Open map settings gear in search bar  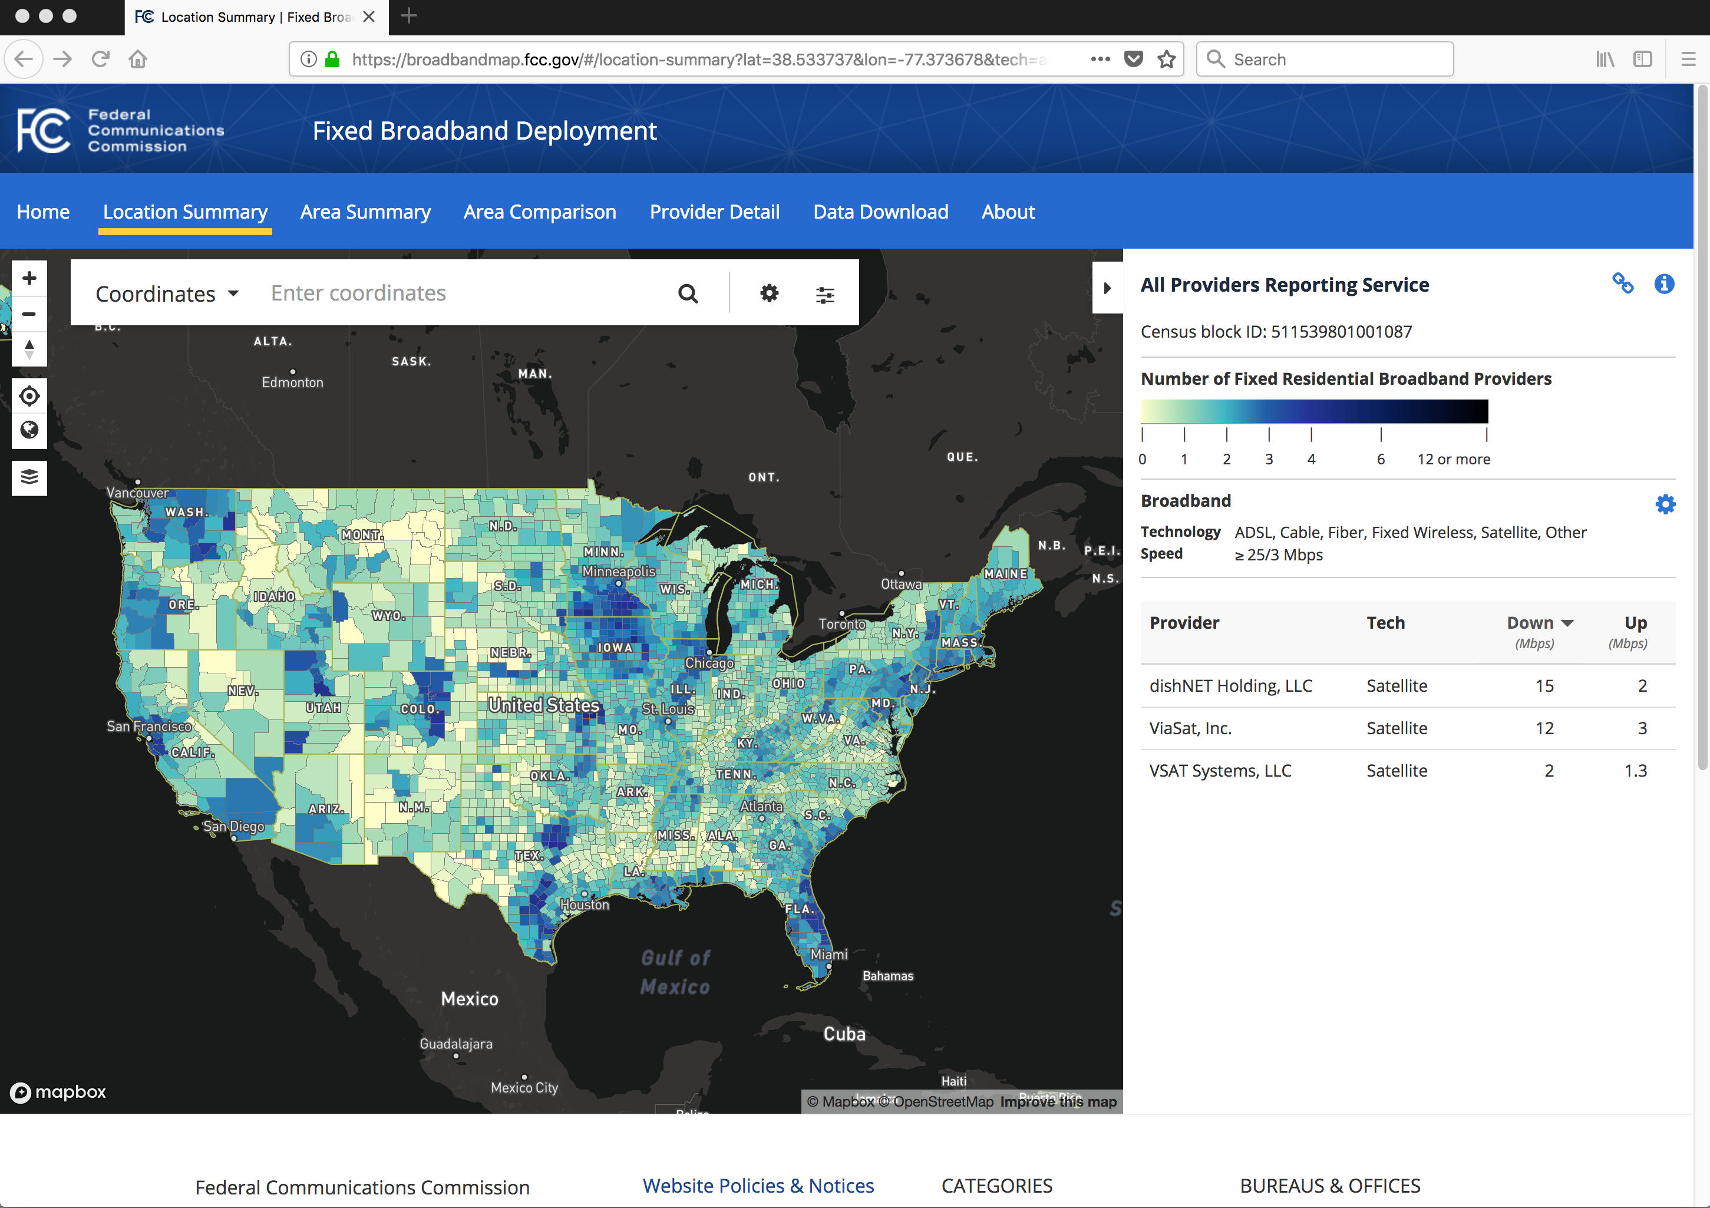click(x=768, y=293)
